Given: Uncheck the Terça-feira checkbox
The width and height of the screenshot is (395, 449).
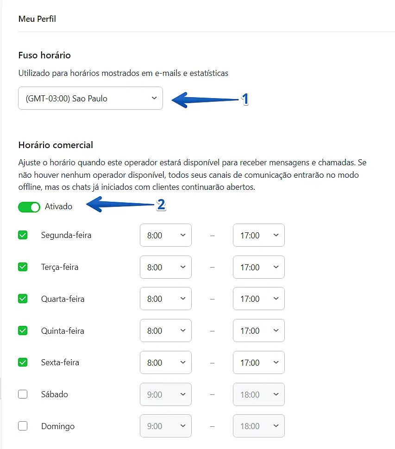Looking at the screenshot, I should point(23,267).
